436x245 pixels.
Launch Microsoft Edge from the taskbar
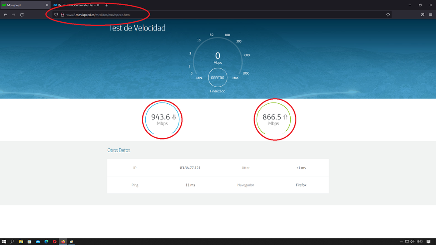46,241
